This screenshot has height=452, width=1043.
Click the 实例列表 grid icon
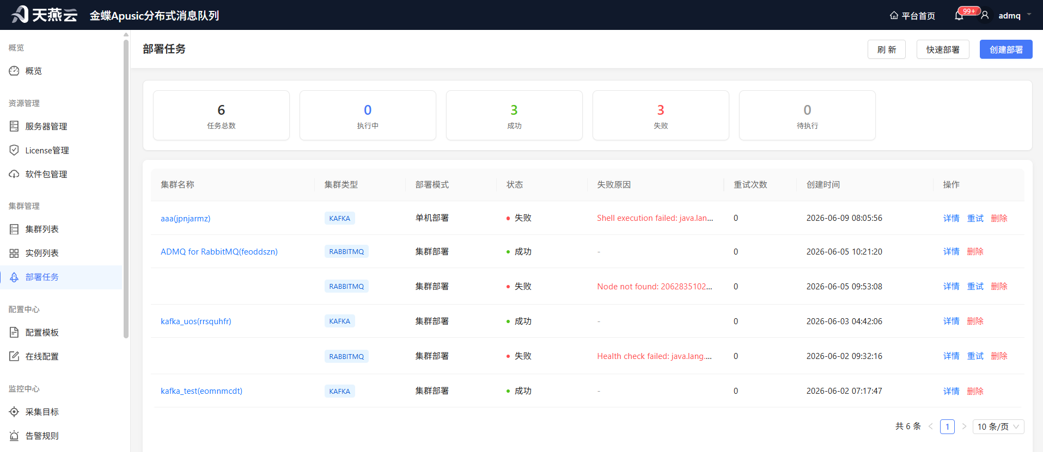point(14,253)
